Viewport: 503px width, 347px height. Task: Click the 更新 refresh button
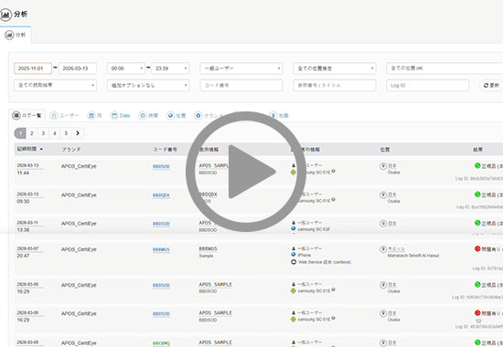pos(491,85)
